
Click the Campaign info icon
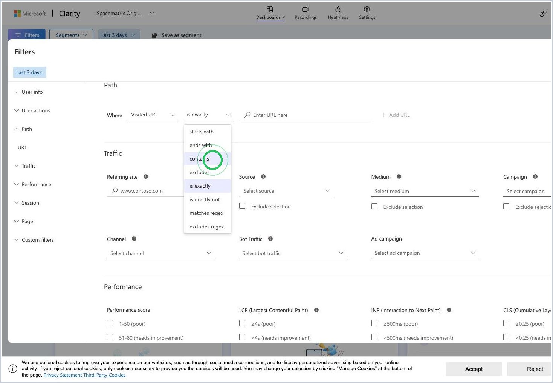pyautogui.click(x=535, y=176)
